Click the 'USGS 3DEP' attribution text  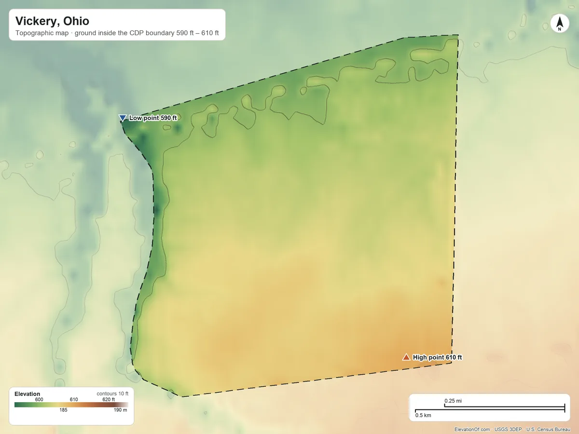pos(508,429)
